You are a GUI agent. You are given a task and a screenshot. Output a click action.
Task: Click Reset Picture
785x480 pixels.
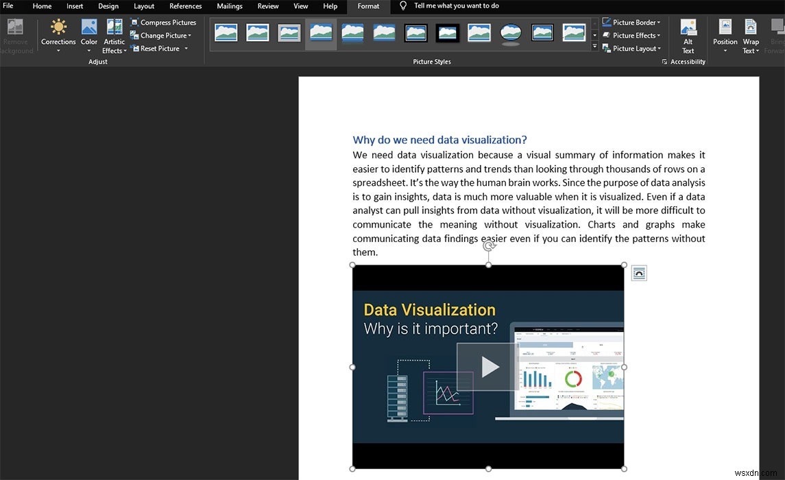[155, 49]
